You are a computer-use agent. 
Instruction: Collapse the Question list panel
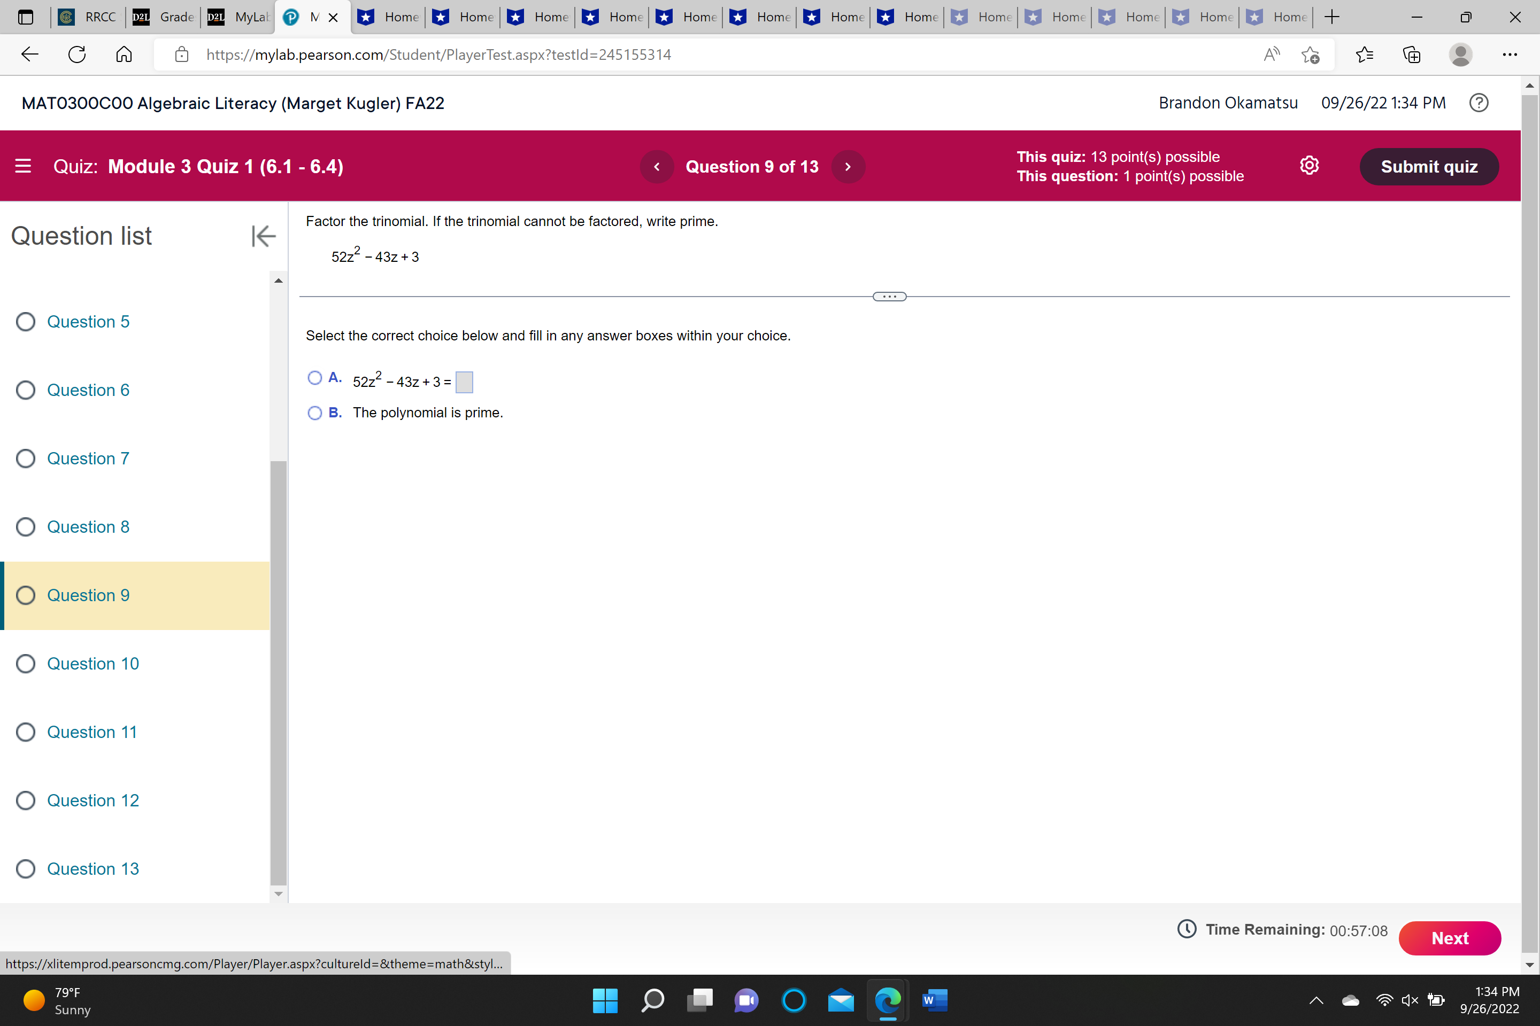pyautogui.click(x=263, y=236)
